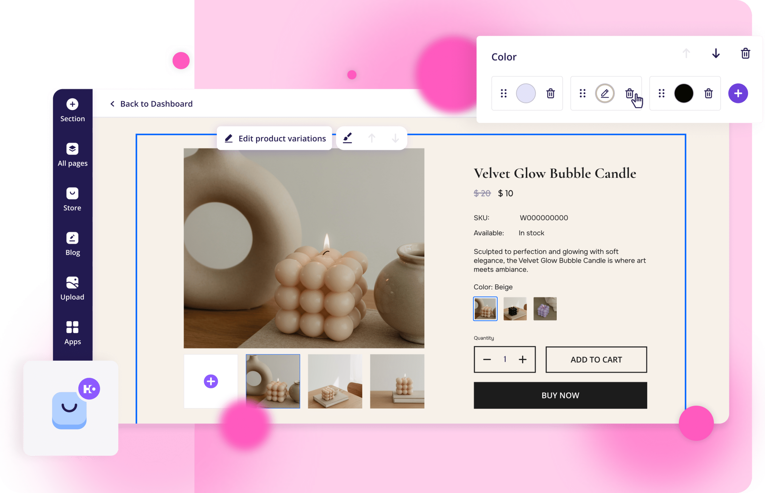Select thumbnail with vase and candle

pos(273,381)
